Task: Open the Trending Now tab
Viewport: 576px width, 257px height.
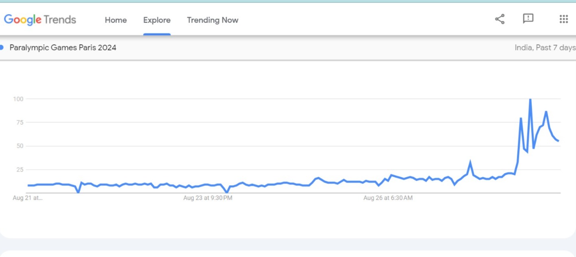Action: (212, 20)
